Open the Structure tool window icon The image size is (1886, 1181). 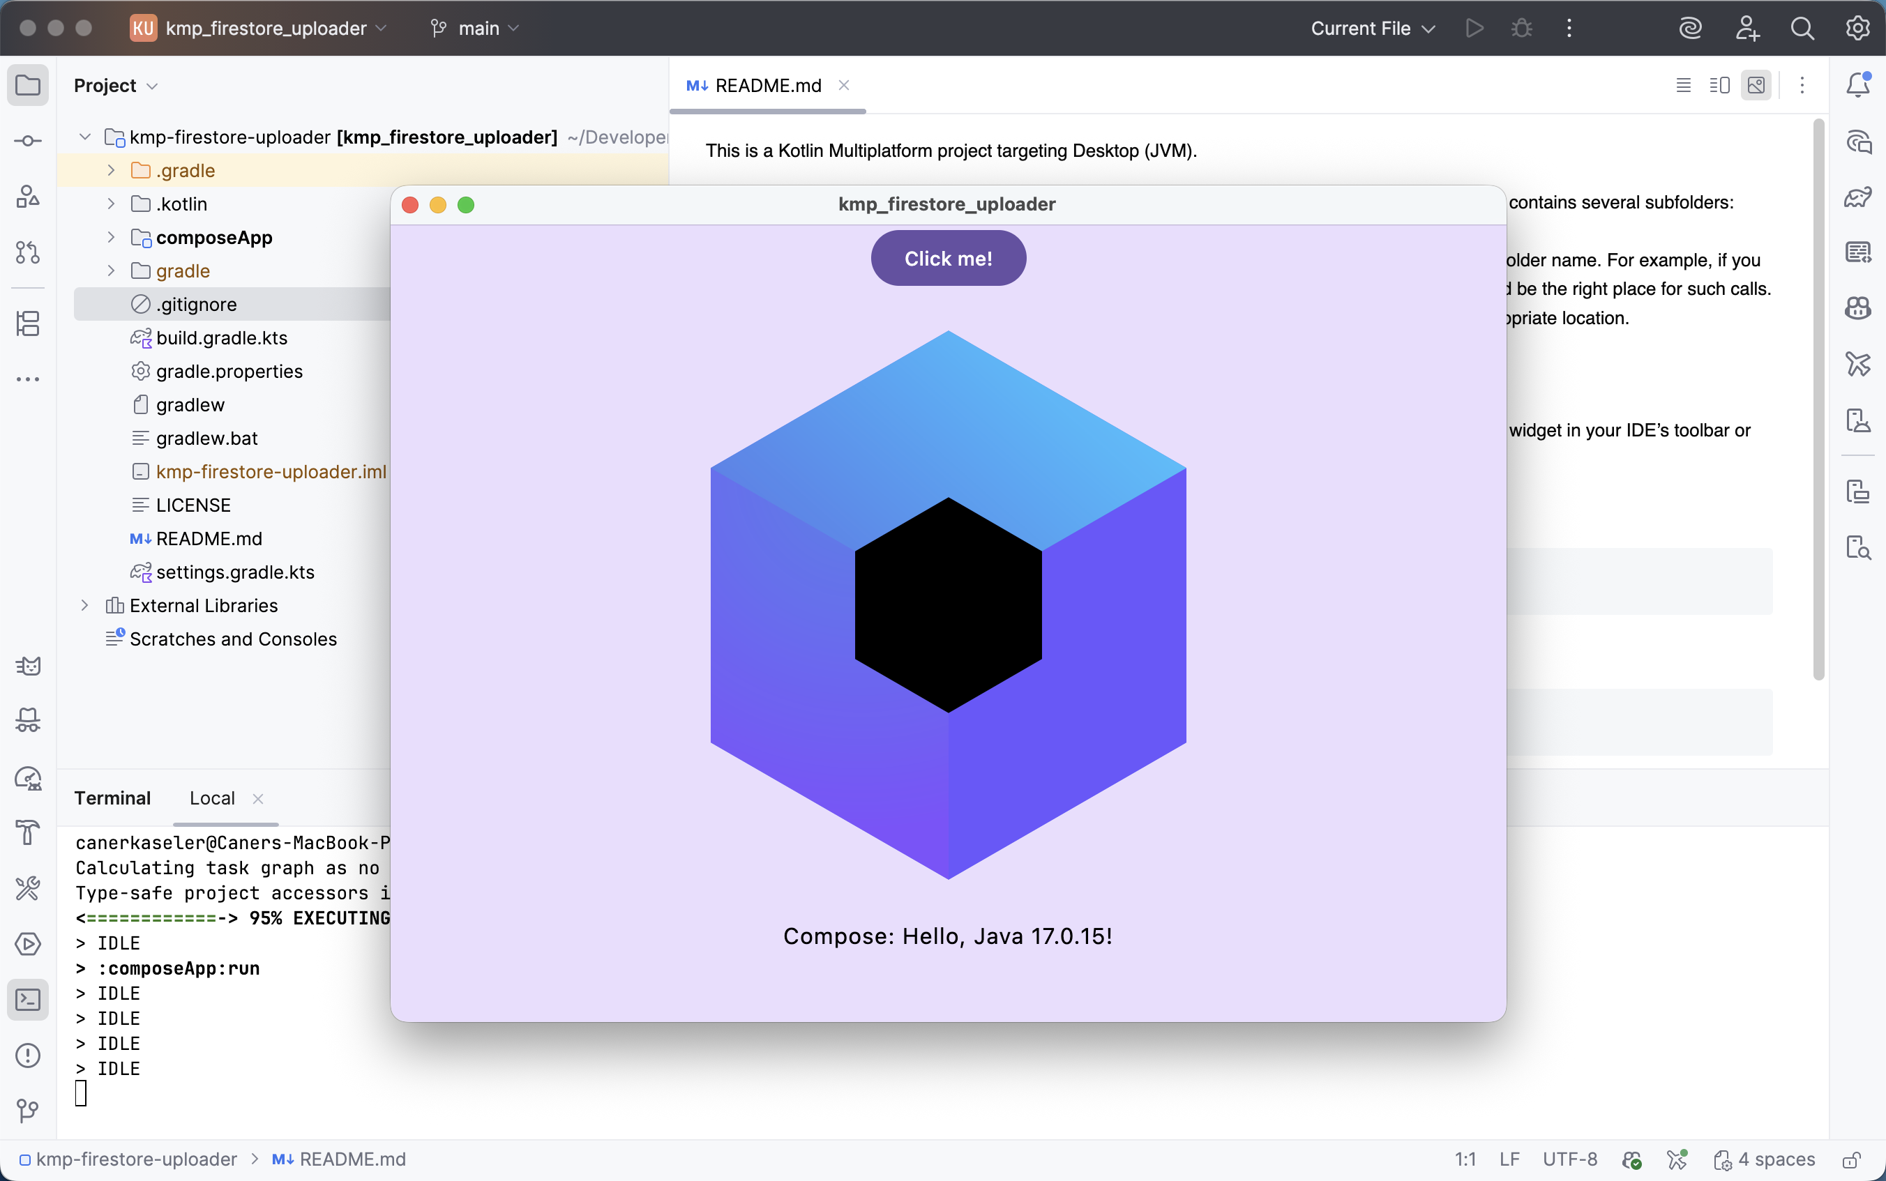28,323
